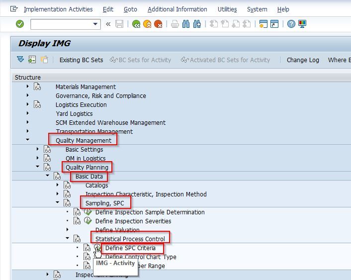
Task: Click the Save disk icon
Action: tap(119, 24)
